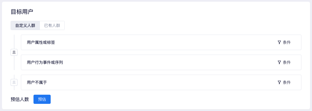Screen dimensions: 312x111
Task: Toggle the 且 operator joining the first two rows
Action: pyautogui.click(x=14, y=53)
